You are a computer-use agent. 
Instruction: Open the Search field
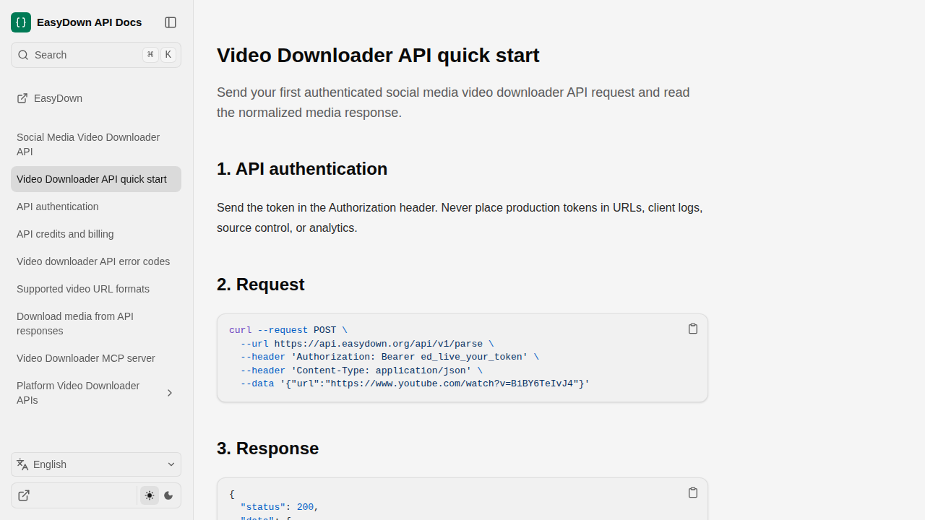[96, 55]
